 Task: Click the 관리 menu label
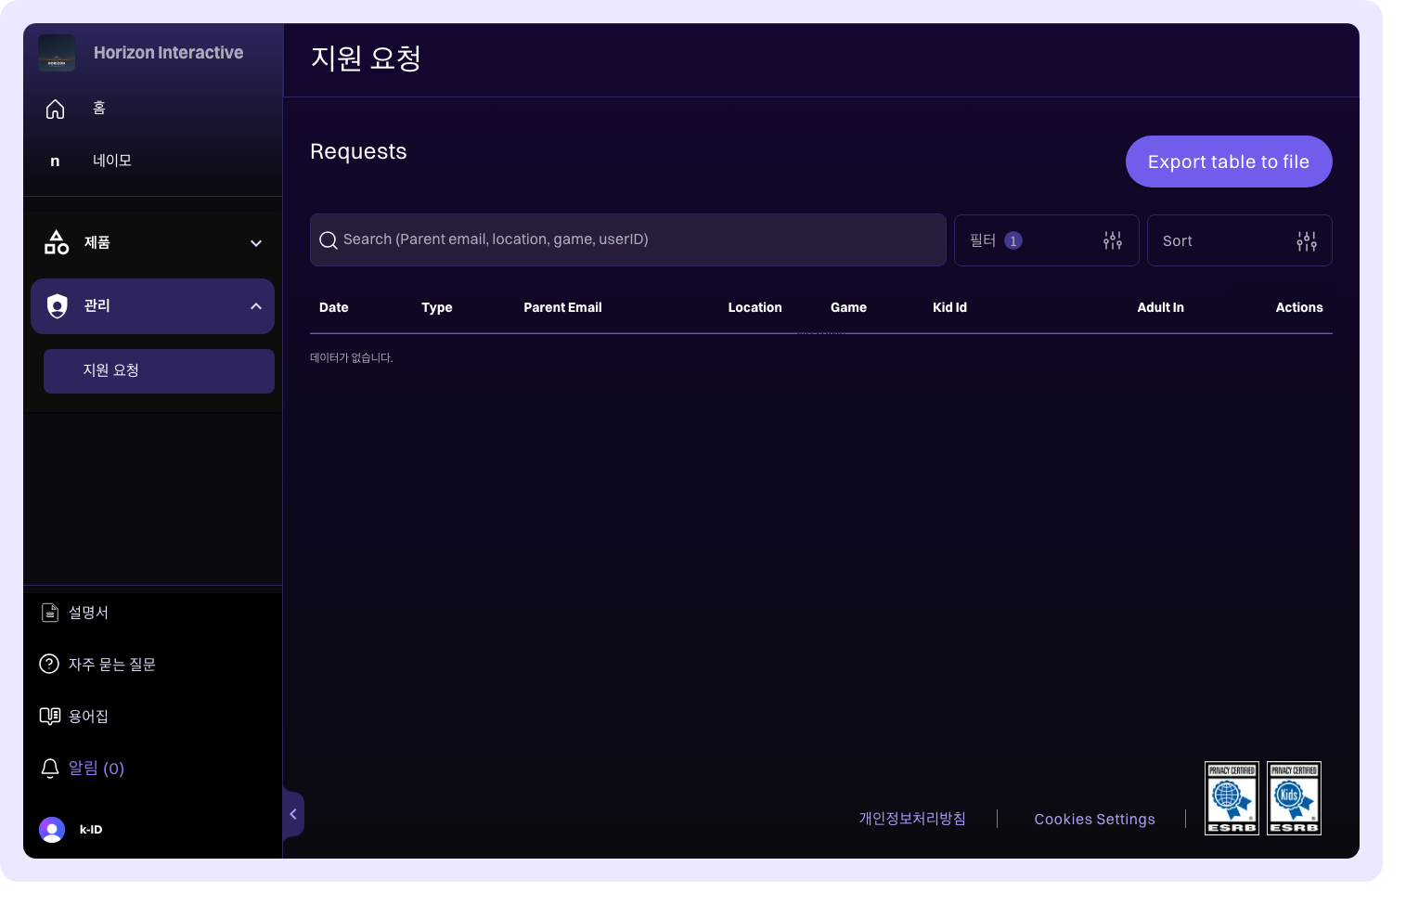[97, 305]
